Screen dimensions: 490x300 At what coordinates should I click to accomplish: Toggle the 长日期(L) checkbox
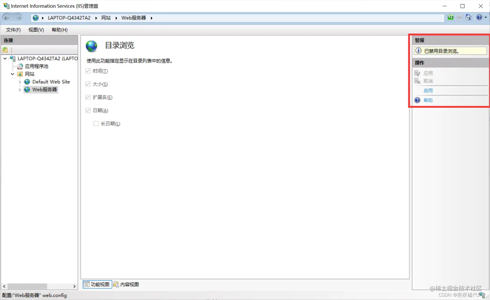96,124
